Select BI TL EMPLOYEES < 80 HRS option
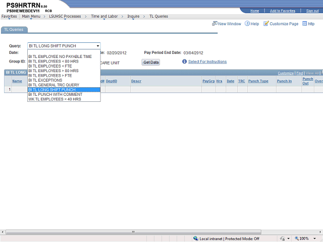This screenshot has width=323, height=242. 64,62
